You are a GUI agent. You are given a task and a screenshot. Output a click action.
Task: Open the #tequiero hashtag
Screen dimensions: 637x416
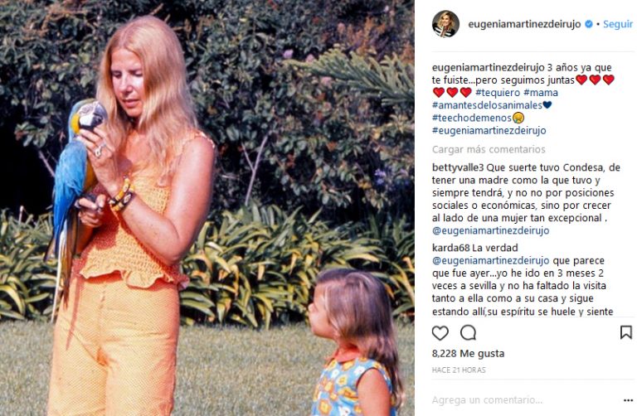tap(498, 93)
